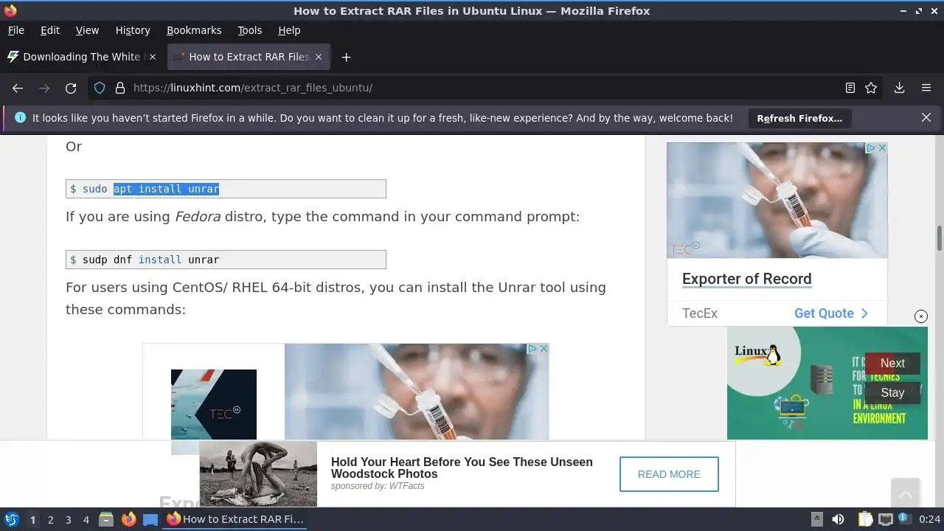The height and width of the screenshot is (531, 944).
Task: Click the Woodstock photos ad thumbnail
Action: pos(258,474)
